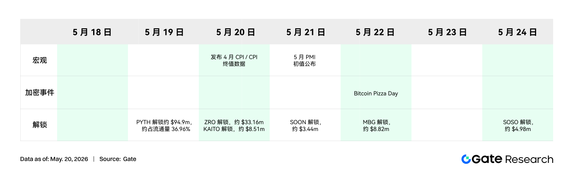The image size is (575, 175).
Task: Click the 5月 PMI 初值公布 cell
Action: (305, 60)
